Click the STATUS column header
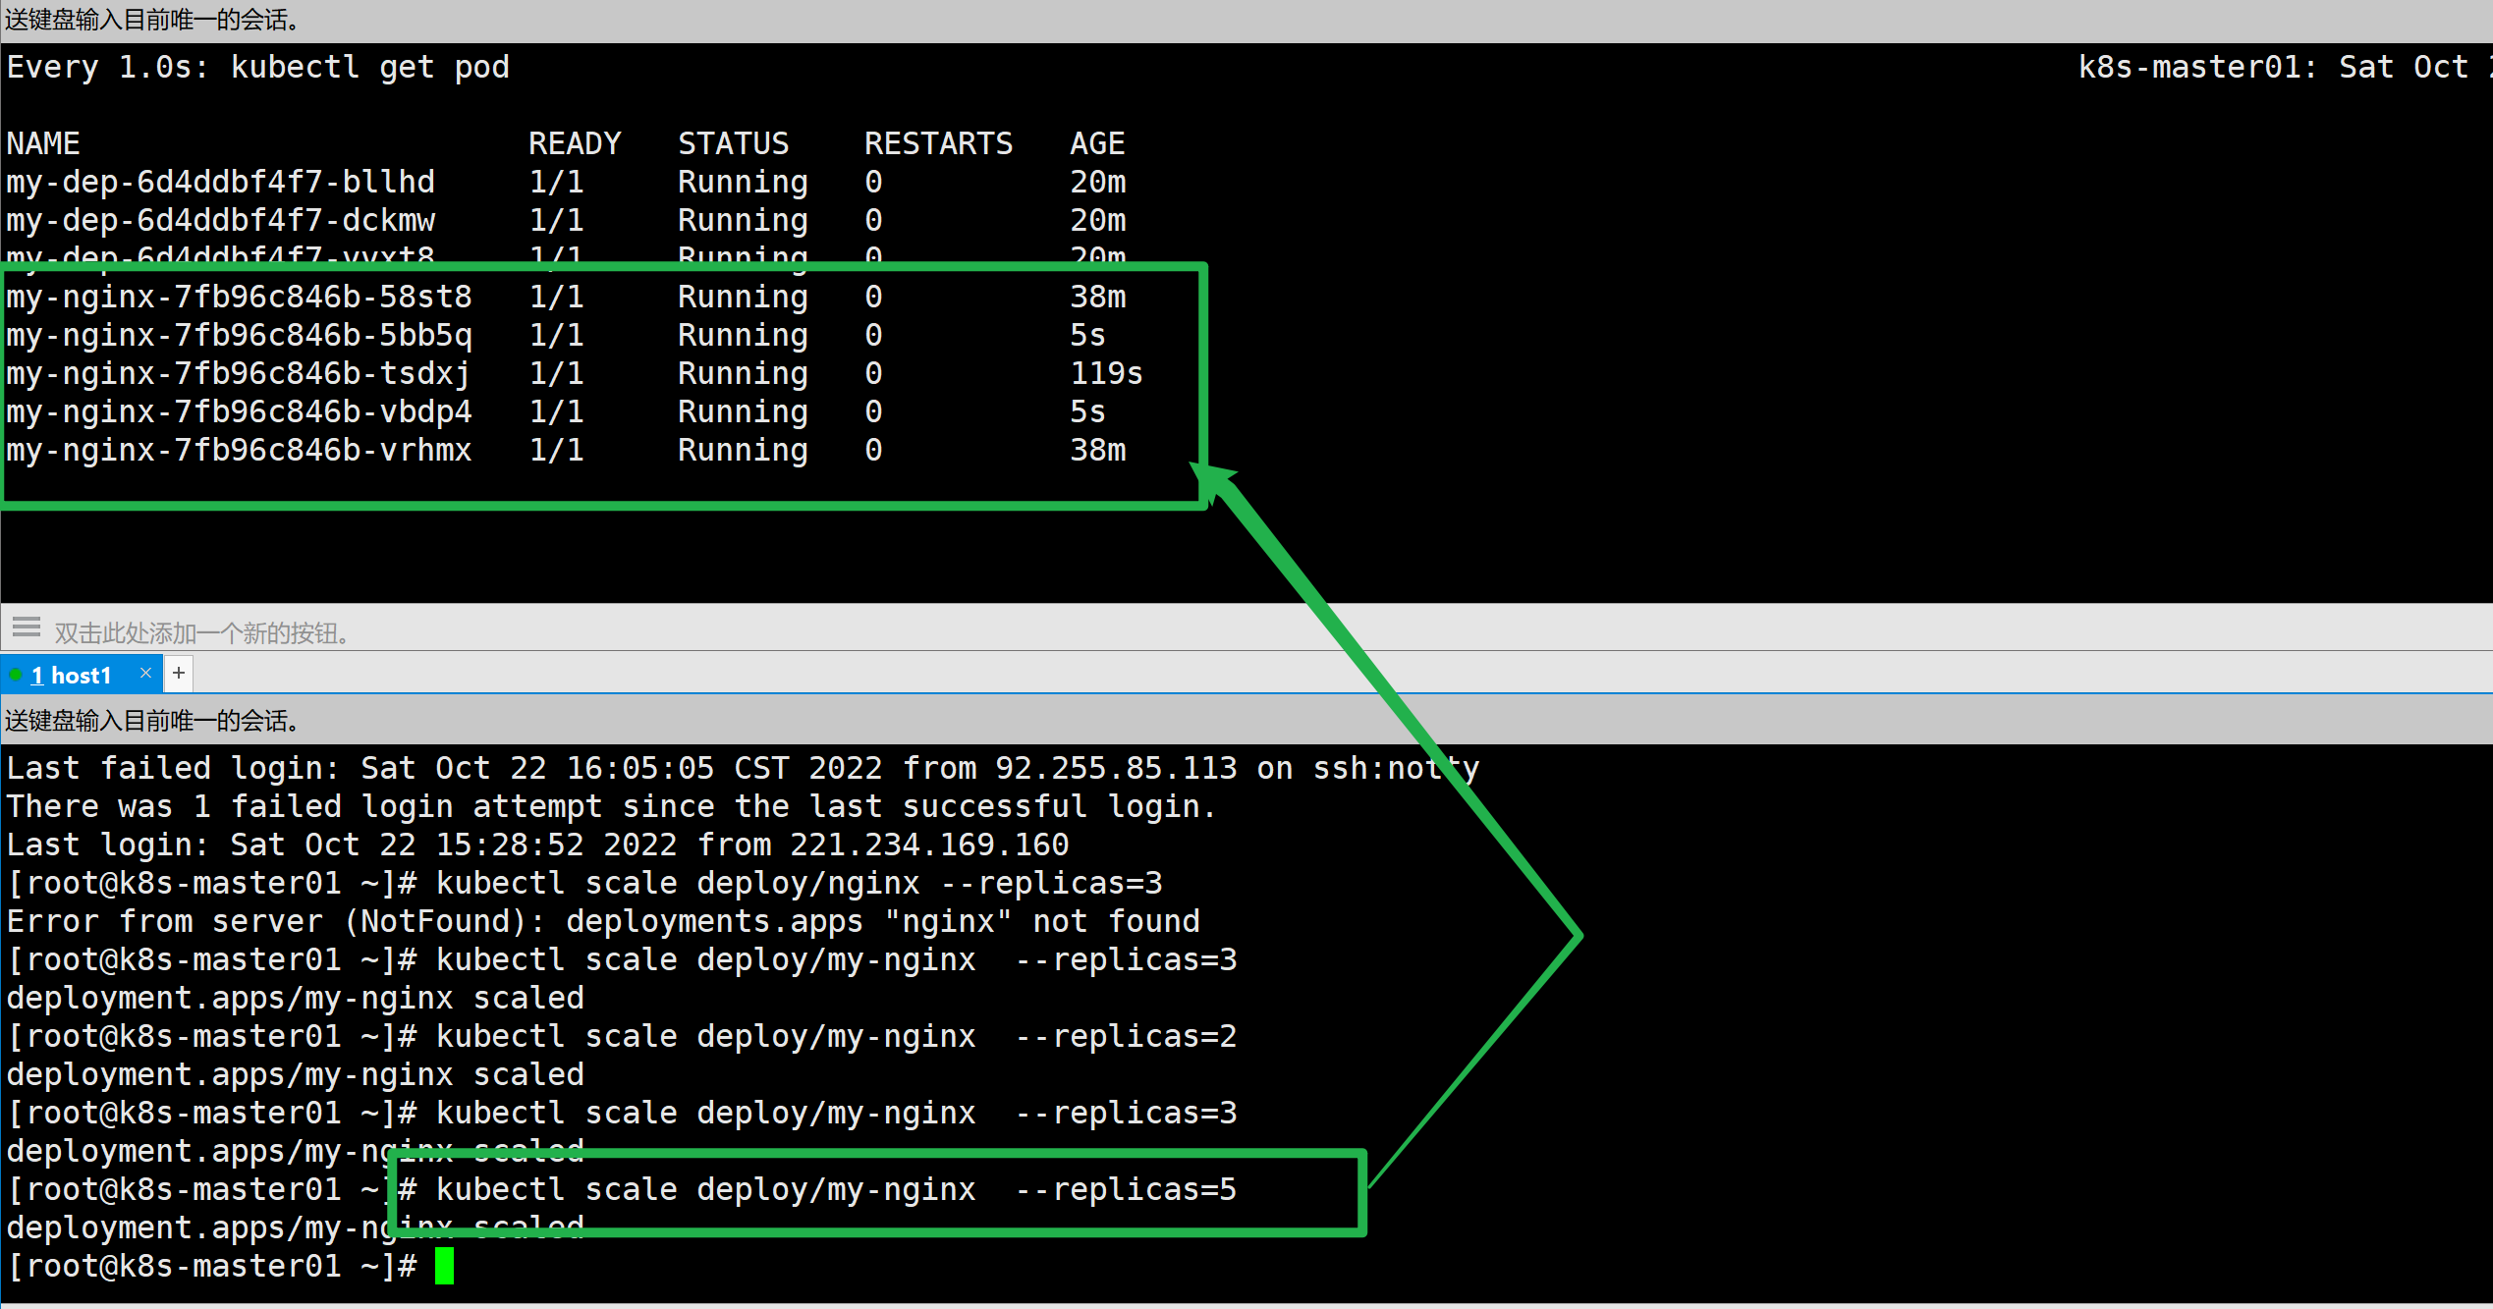Screen dimensions: 2493x1309 coord(734,143)
